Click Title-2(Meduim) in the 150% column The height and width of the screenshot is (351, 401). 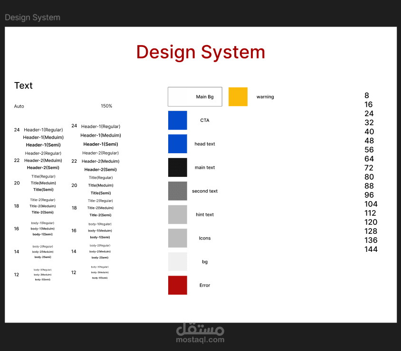click(100, 208)
